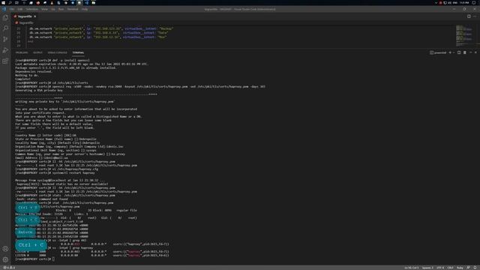Viewport: 480px width, 270px height.
Task: Open the Run menu
Action: (61, 9)
